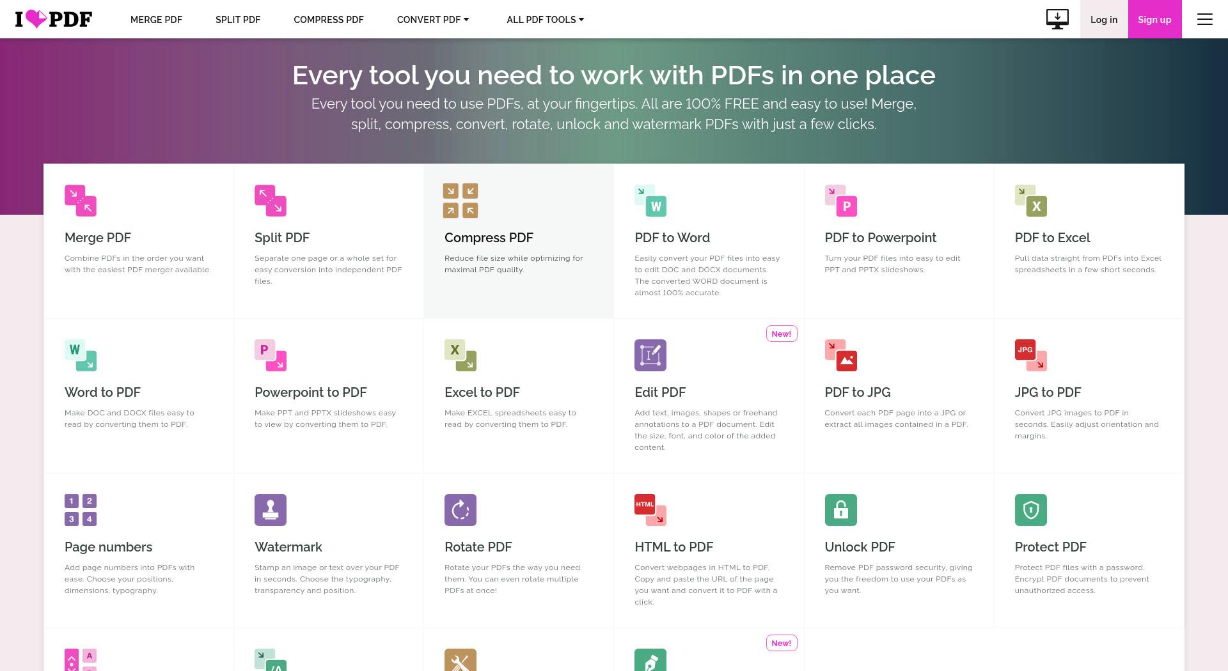Click the Protect PDF shield icon
The width and height of the screenshot is (1228, 671).
point(1031,510)
